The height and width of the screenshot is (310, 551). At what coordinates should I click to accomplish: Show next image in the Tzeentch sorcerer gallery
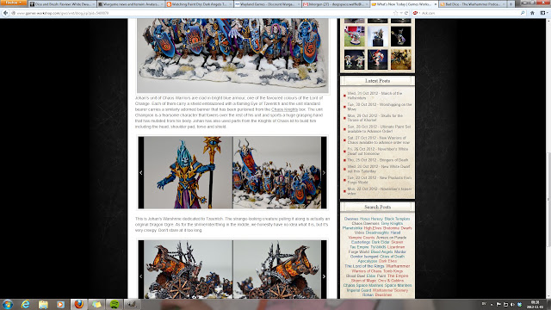[324, 172]
